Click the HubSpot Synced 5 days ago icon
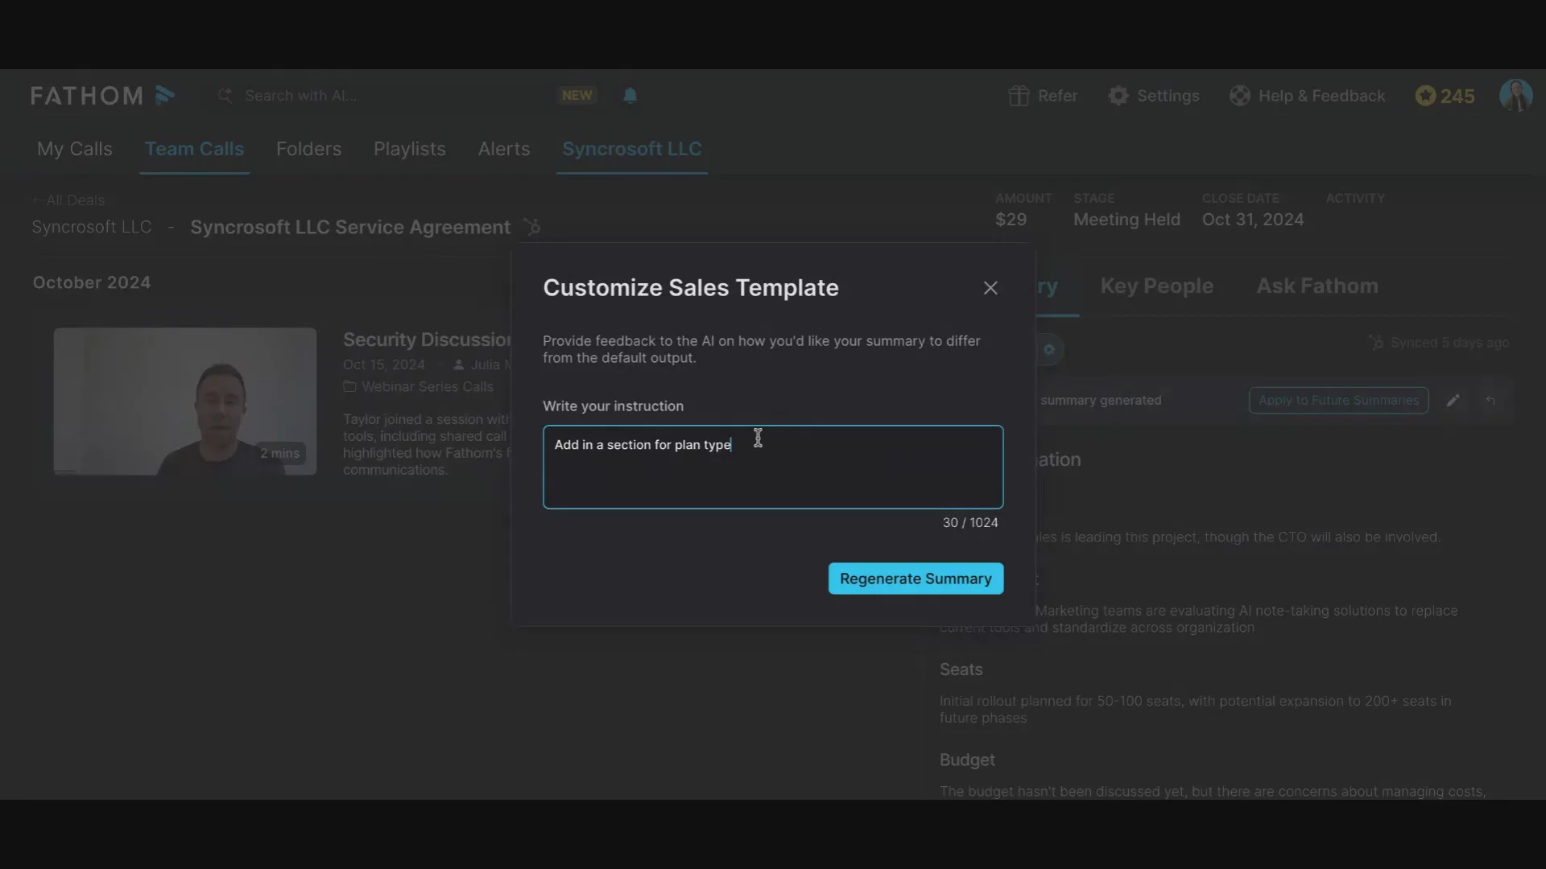 click(1376, 343)
